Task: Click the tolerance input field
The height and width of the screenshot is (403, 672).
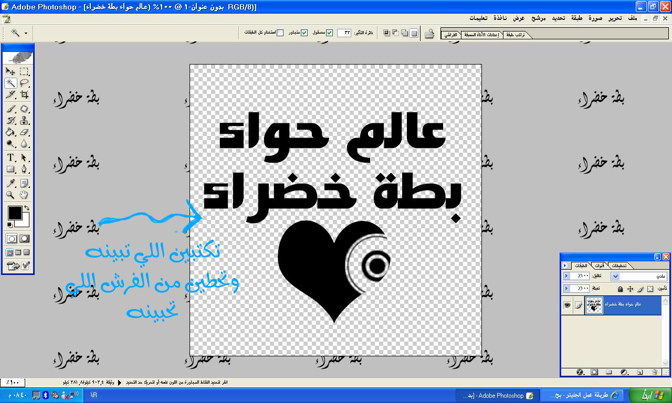Action: (344, 33)
